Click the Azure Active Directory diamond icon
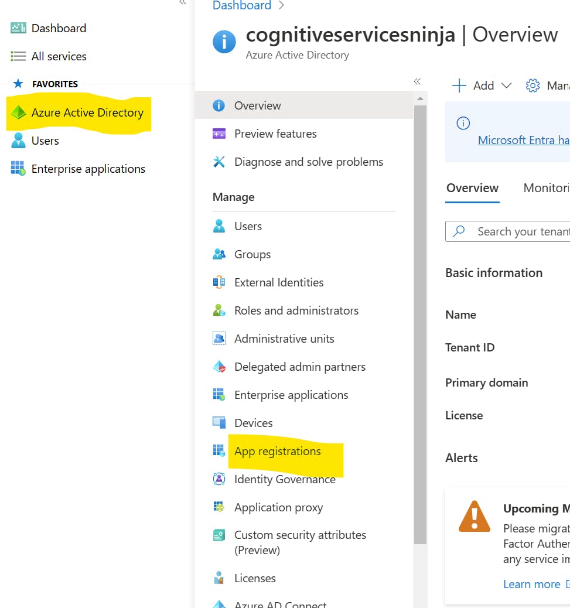Image resolution: width=570 pixels, height=608 pixels. pyautogui.click(x=18, y=112)
